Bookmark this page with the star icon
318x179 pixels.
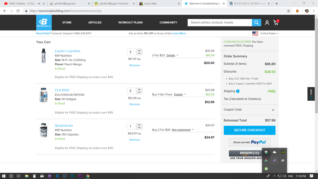point(288,11)
